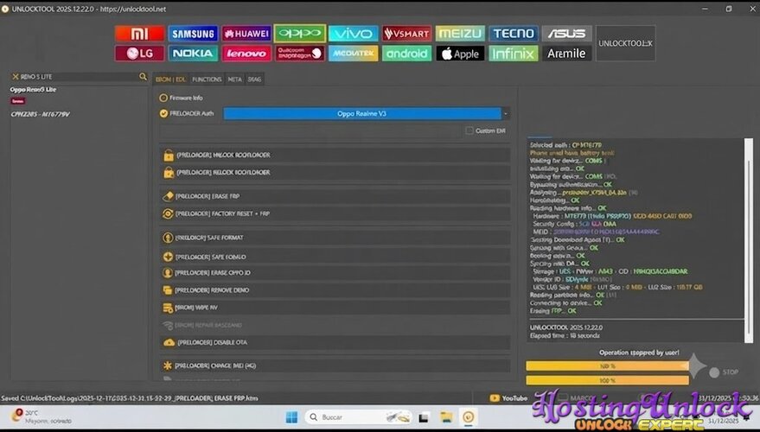
Task: Select the Meizu brand logo
Action: point(460,34)
